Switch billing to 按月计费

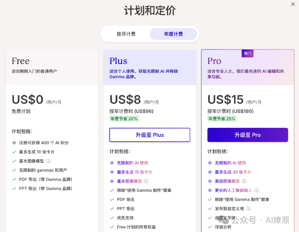pos(126,34)
